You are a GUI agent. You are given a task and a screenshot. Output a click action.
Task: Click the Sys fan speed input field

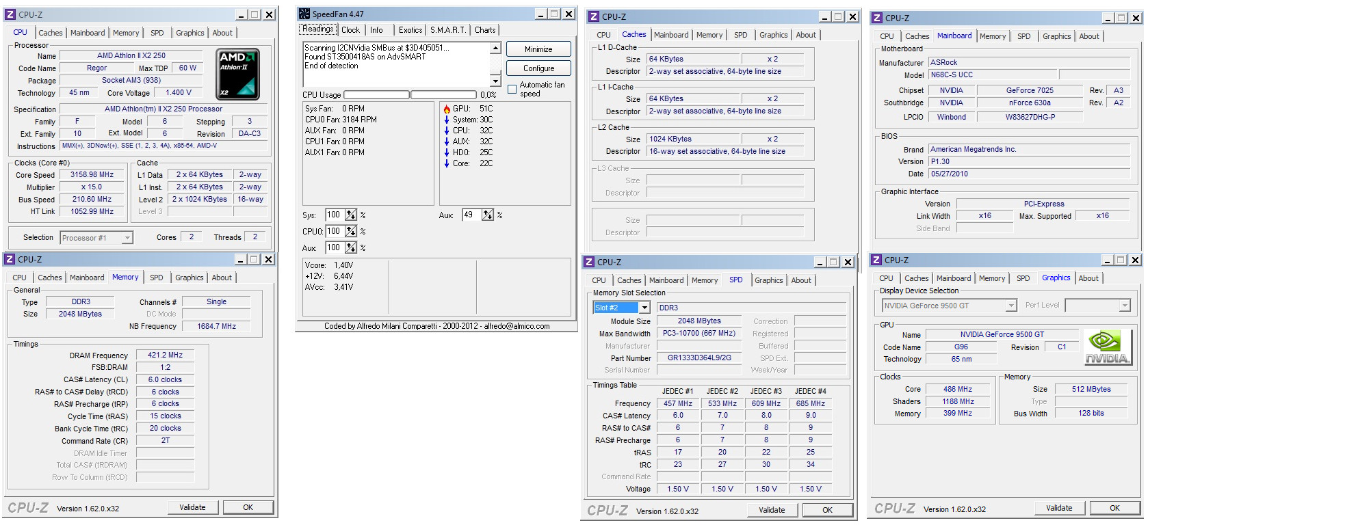tap(335, 215)
